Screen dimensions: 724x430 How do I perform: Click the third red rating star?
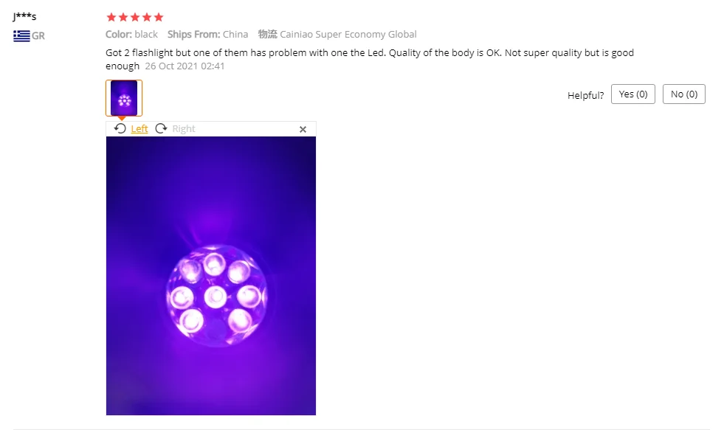135,18
